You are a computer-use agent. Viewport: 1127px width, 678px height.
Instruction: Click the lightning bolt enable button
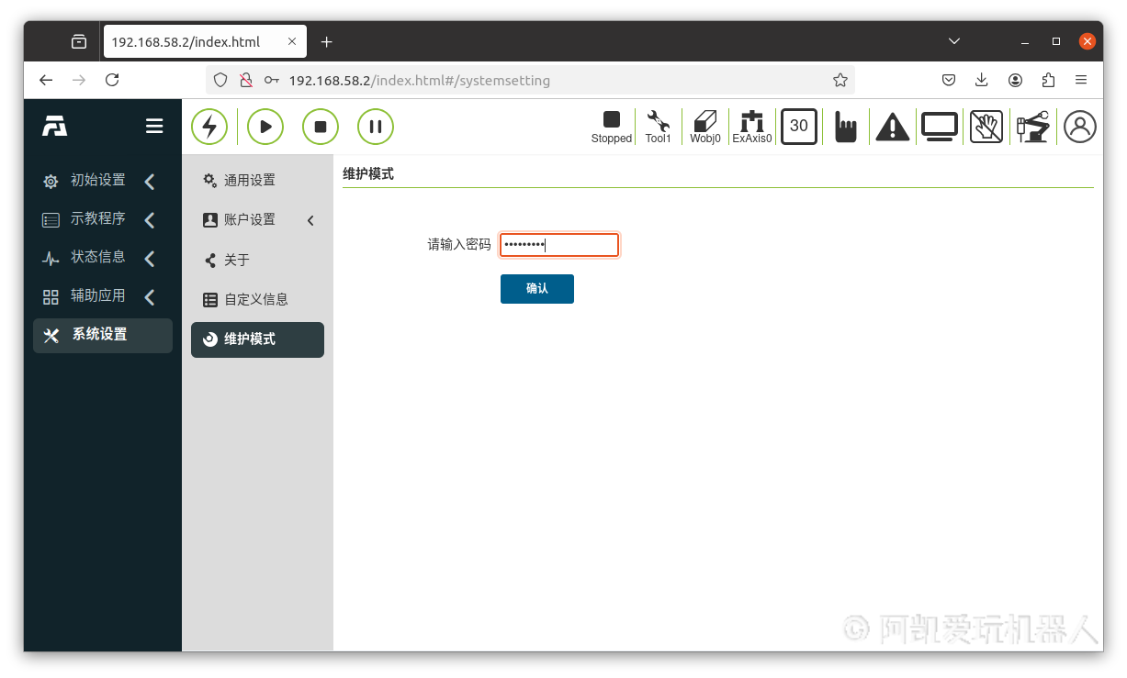coord(209,127)
